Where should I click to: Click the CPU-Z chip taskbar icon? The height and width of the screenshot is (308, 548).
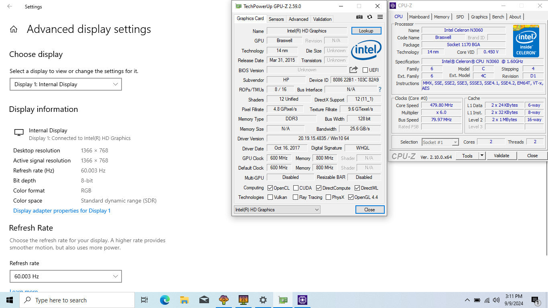[x=302, y=300]
